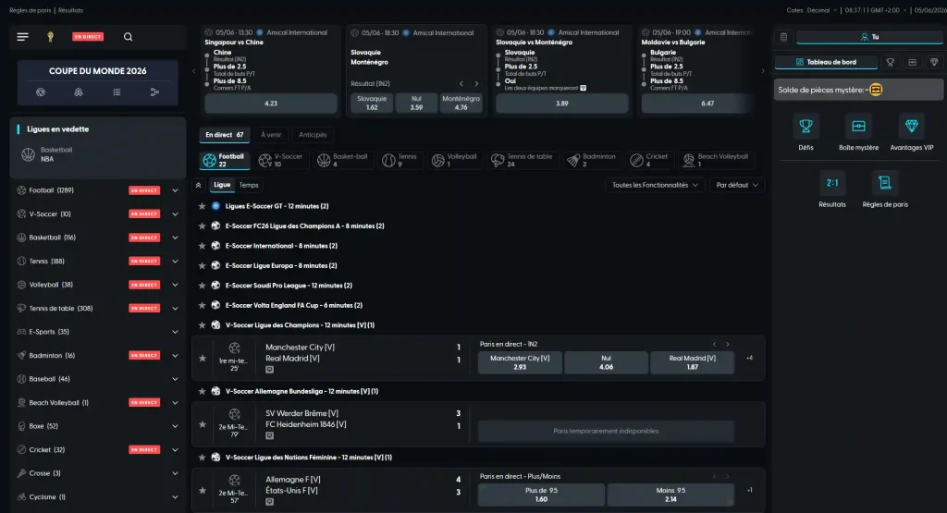Show +4 more markets for Manchester City match
The image size is (947, 513).
749,359
